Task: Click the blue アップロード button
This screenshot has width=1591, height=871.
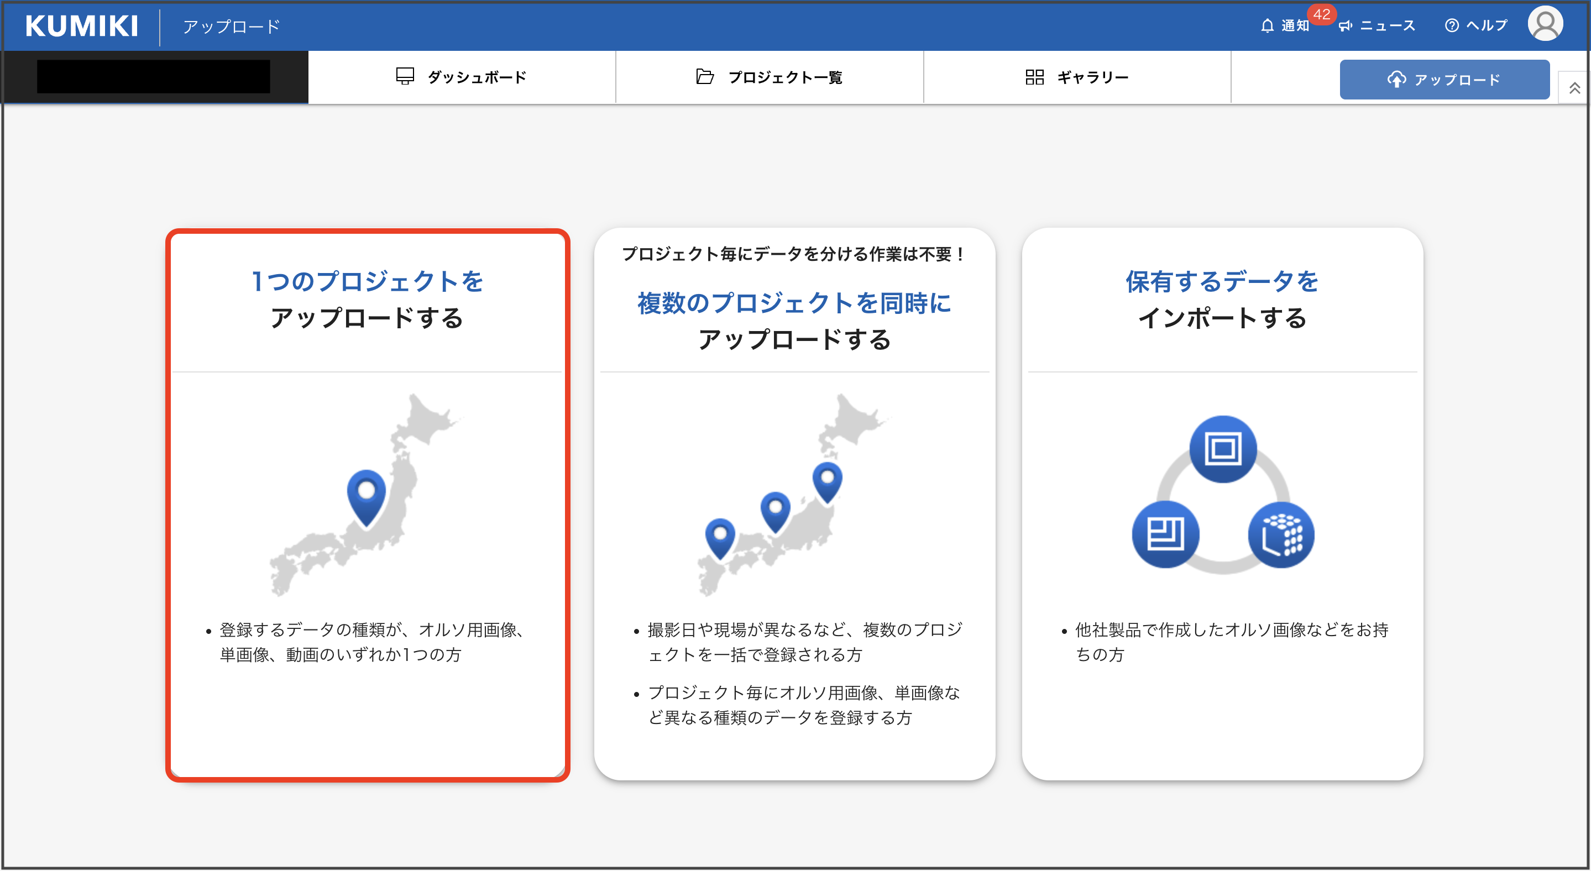Action: pyautogui.click(x=1444, y=80)
